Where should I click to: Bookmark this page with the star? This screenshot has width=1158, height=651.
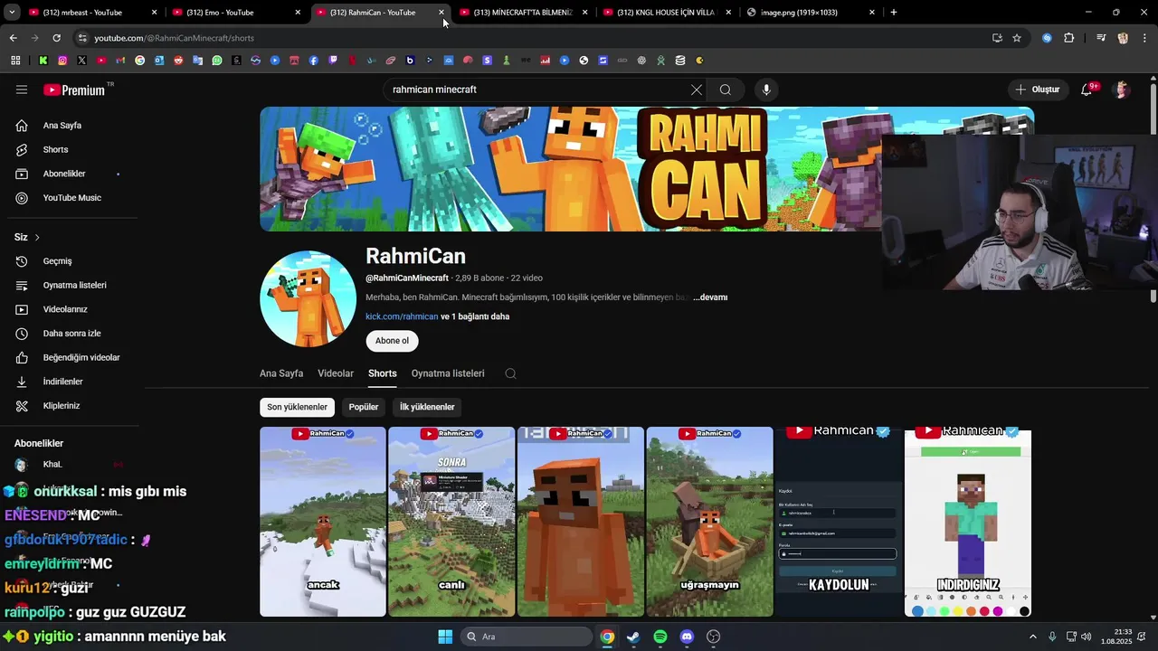tap(1017, 38)
